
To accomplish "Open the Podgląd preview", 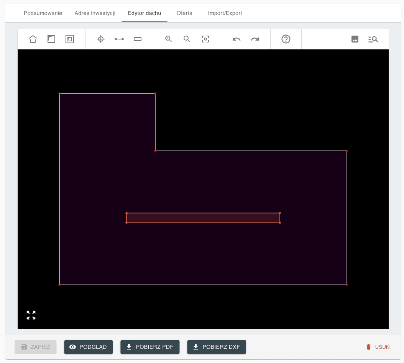I will click(x=89, y=347).
